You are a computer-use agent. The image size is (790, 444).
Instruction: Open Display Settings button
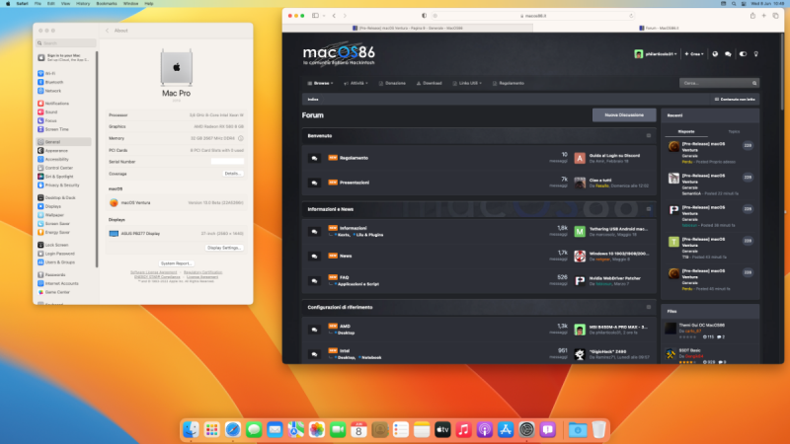[224, 248]
